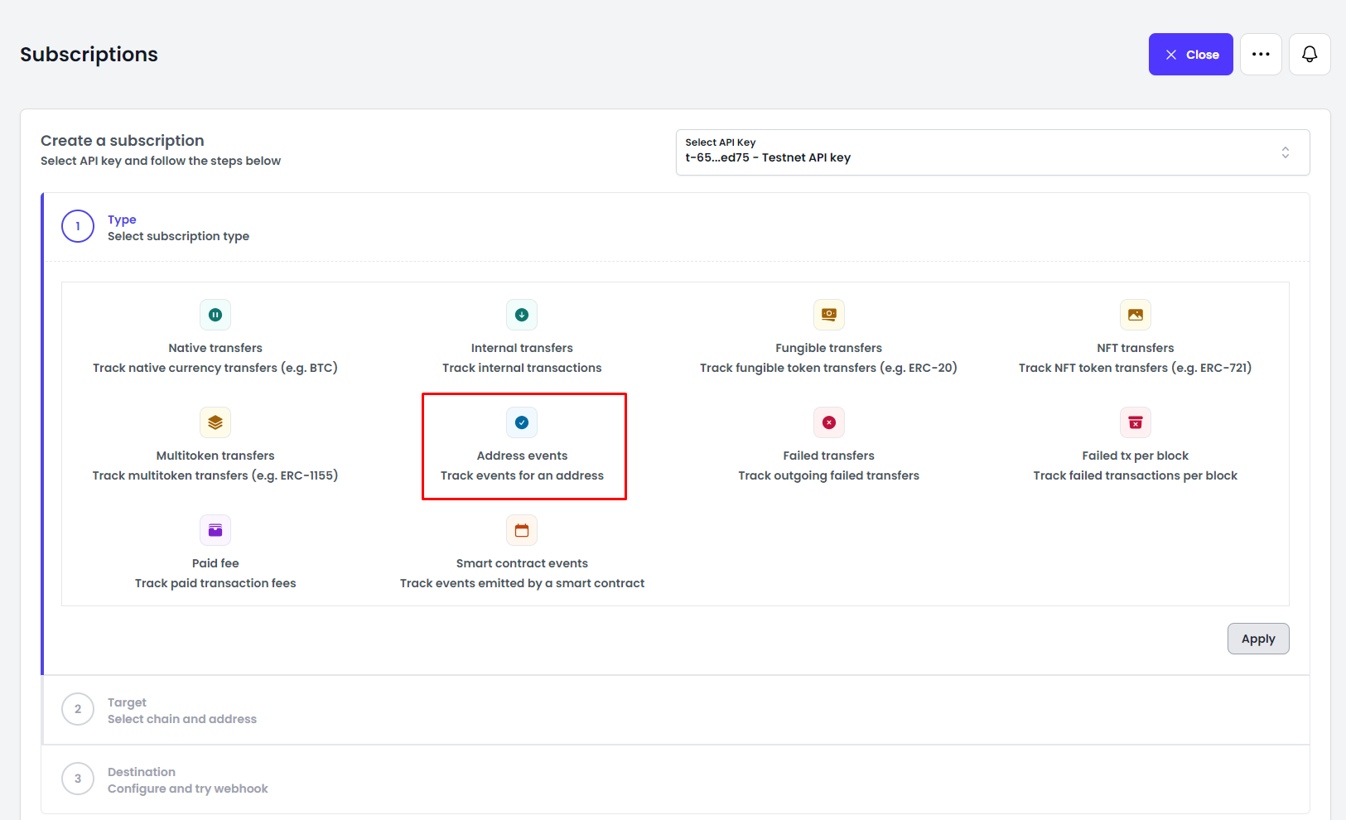Open the three-dot more options menu

coord(1261,55)
